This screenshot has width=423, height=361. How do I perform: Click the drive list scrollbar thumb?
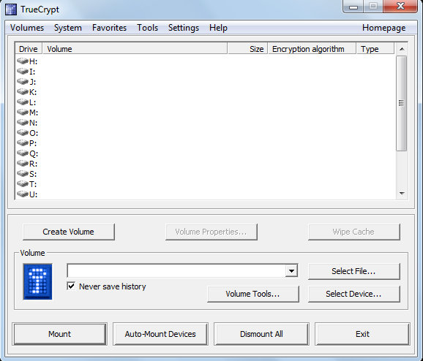(x=402, y=103)
